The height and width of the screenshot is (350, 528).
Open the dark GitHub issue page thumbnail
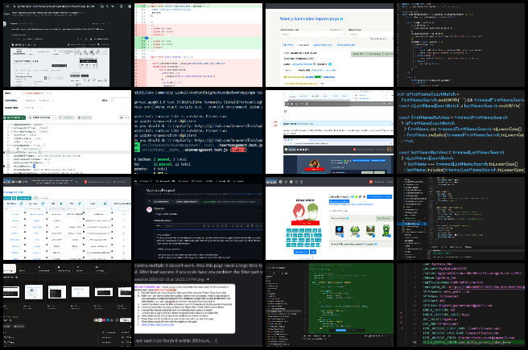pos(67,45)
